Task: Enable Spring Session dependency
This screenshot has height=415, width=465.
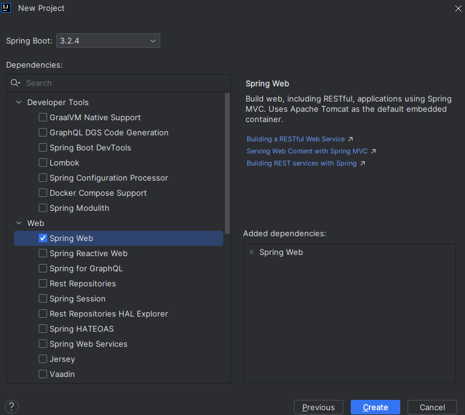Action: pyautogui.click(x=43, y=298)
